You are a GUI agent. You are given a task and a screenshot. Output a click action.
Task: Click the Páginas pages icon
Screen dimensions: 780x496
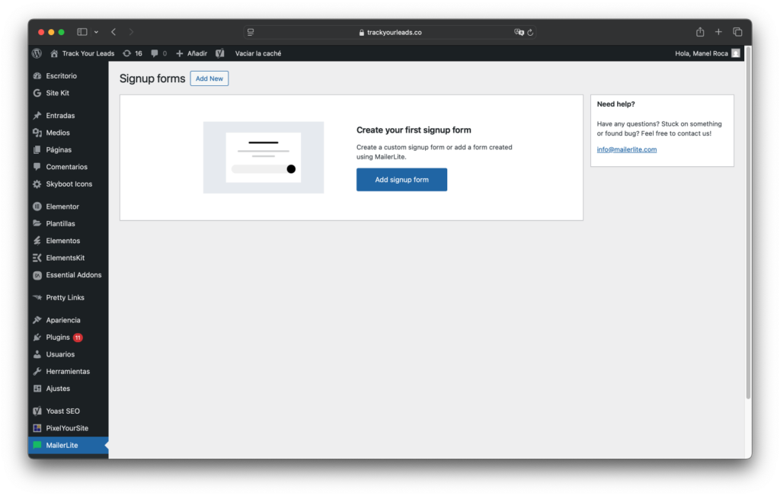pos(37,150)
